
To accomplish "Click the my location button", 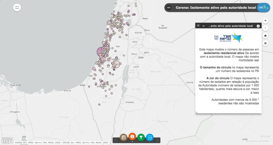I will [x=265, y=43].
